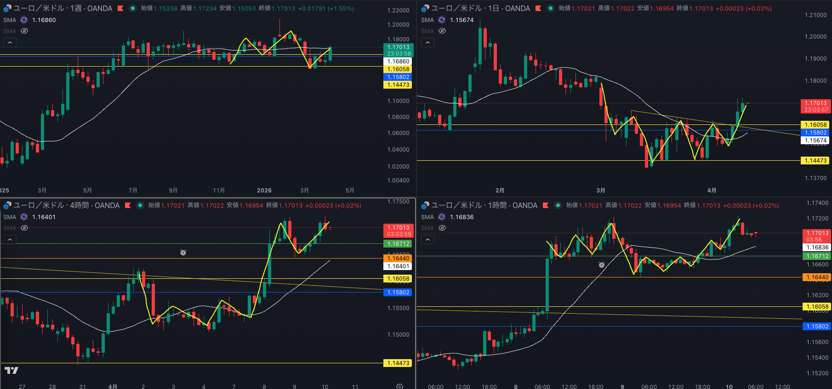Click SMA refresh icon in weekly chart
Screen dimensions: 832x389
coord(24,20)
